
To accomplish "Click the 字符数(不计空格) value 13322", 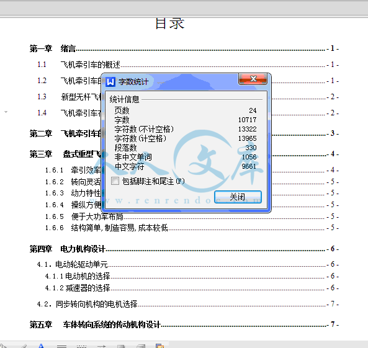I will pyautogui.click(x=248, y=129).
